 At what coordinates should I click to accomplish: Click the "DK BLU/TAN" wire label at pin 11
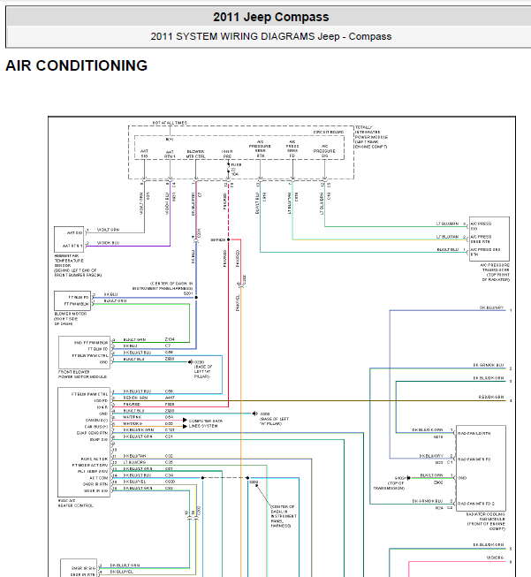[x=134, y=456]
